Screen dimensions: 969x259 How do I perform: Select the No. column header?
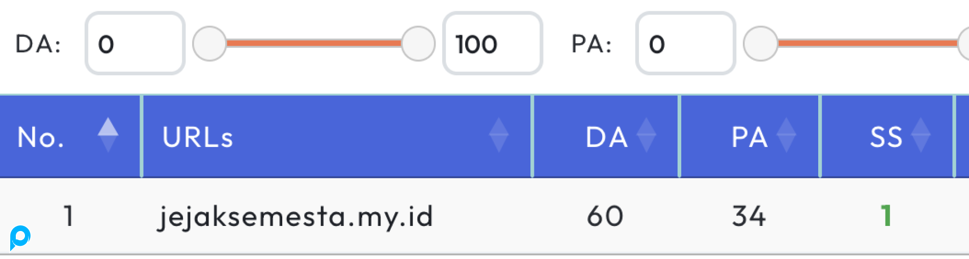coord(41,137)
